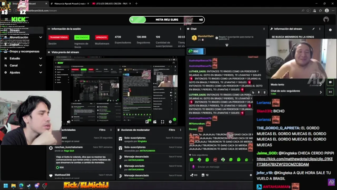Open stream preview settings gear
337x190 pixels.
170,122
